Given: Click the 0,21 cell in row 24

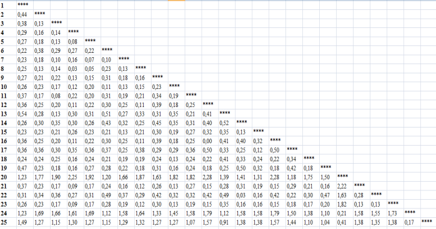Looking at the screenshot, I should 345,213.
